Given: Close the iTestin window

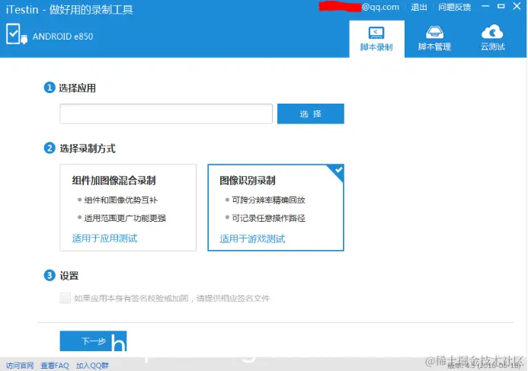Looking at the screenshot, I should pos(517,6).
